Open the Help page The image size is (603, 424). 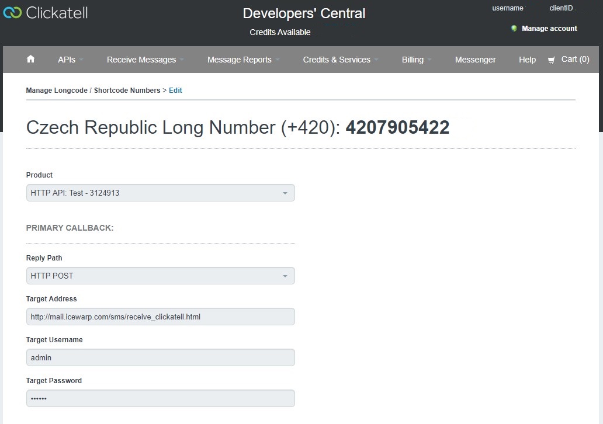[x=527, y=60]
